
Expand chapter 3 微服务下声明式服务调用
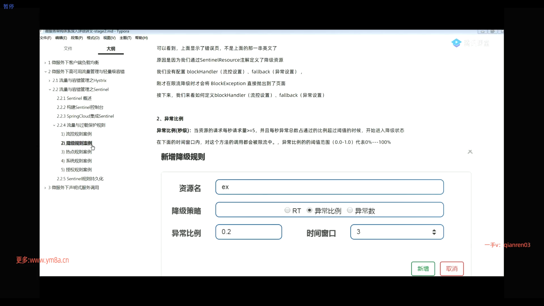point(45,188)
